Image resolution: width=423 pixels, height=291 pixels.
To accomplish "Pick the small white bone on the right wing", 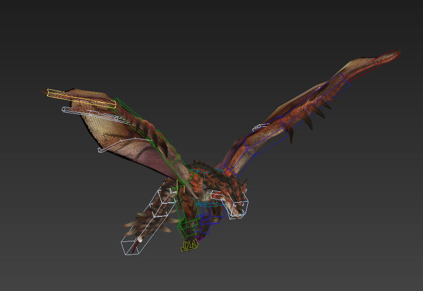I will 261,127.
